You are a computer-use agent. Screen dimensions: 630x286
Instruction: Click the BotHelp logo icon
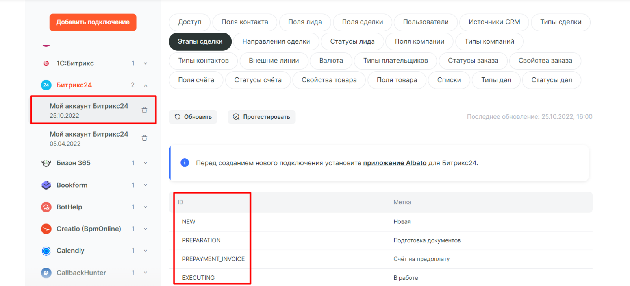click(x=46, y=207)
